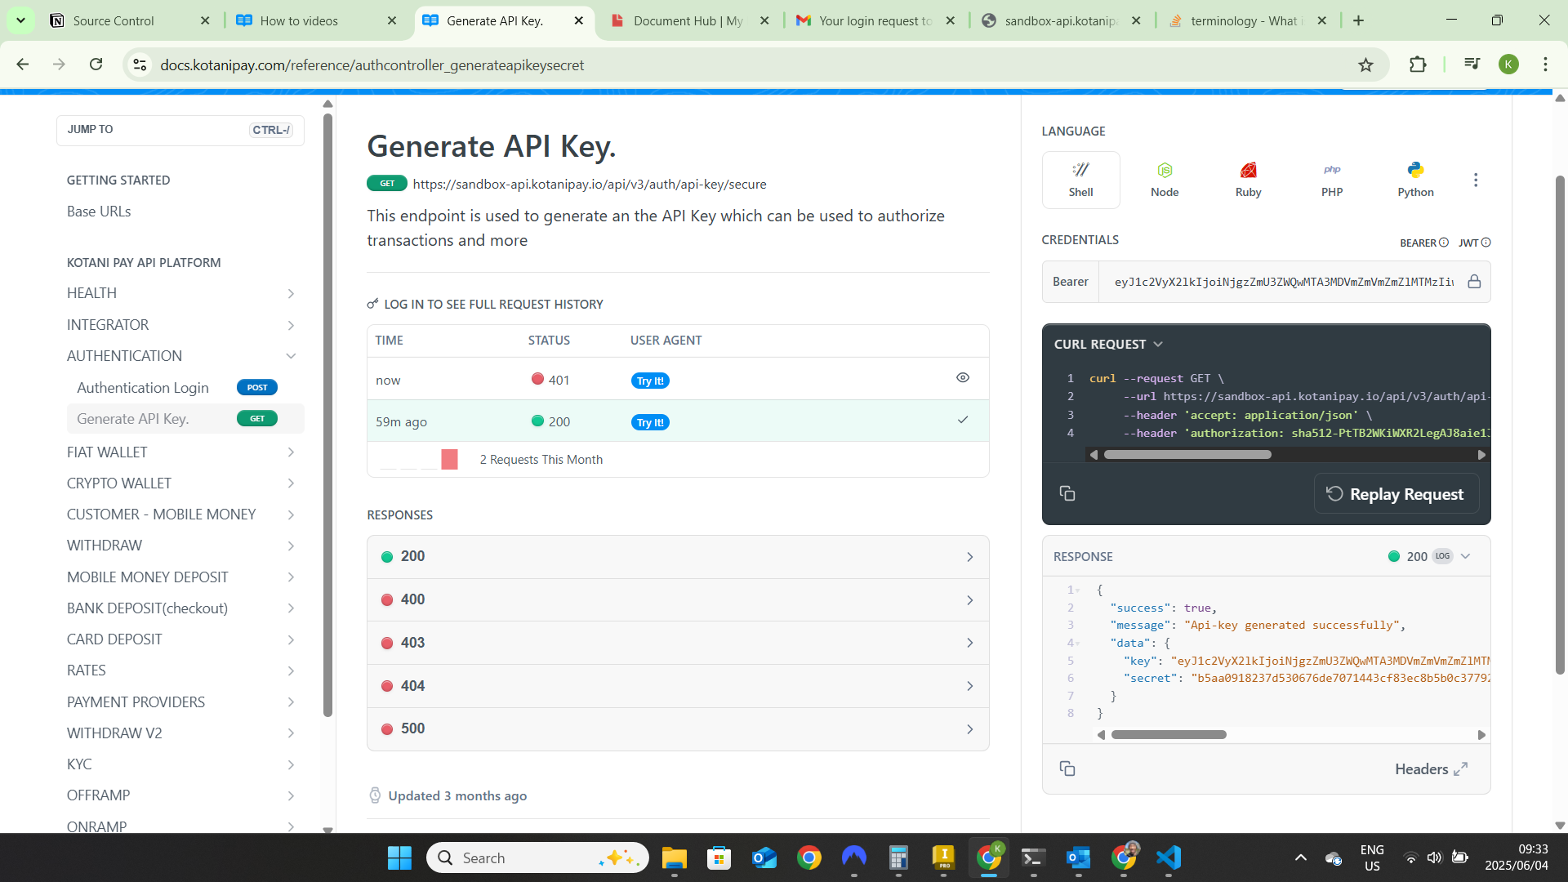Screen dimensions: 1568x882
Task: Open the tab search dropdown arrow
Action: (x=20, y=20)
